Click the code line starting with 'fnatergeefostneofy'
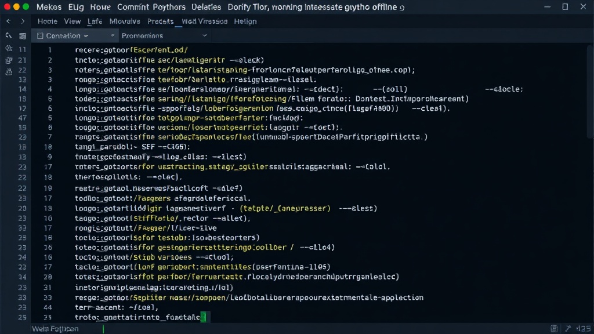The width and height of the screenshot is (594, 334). click(x=161, y=157)
